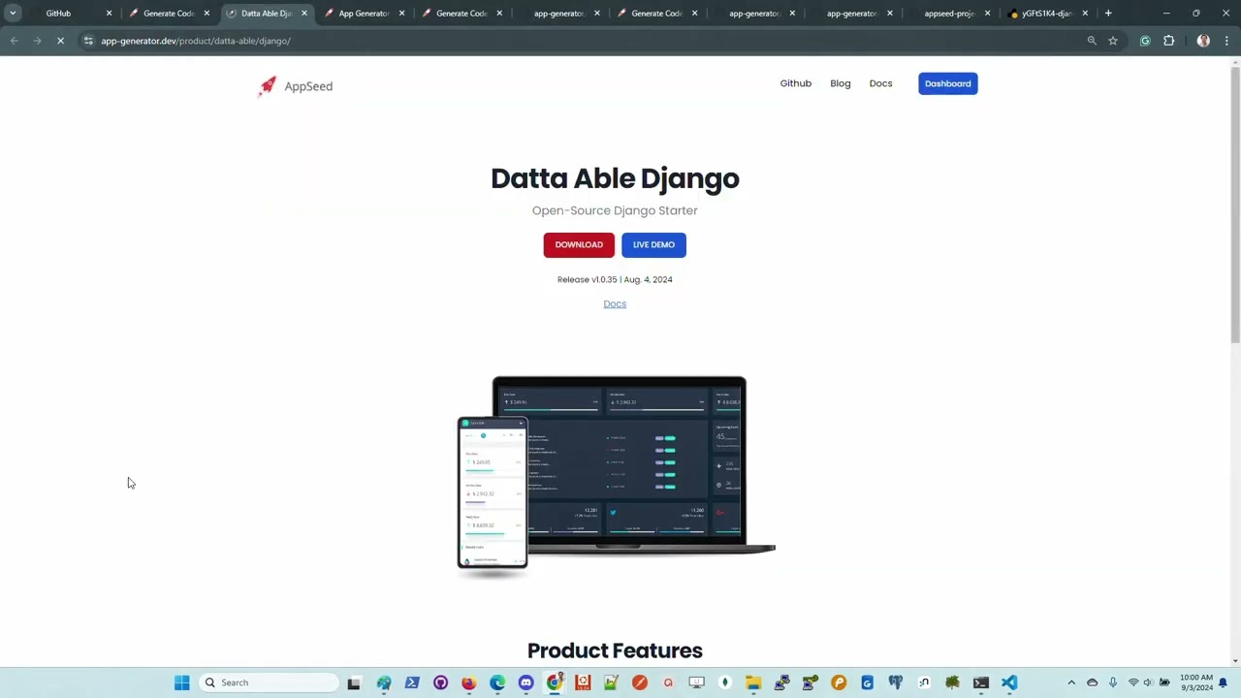Screen dimensions: 1241x698
Task: Switch to the App Generator tab
Action: (364, 14)
